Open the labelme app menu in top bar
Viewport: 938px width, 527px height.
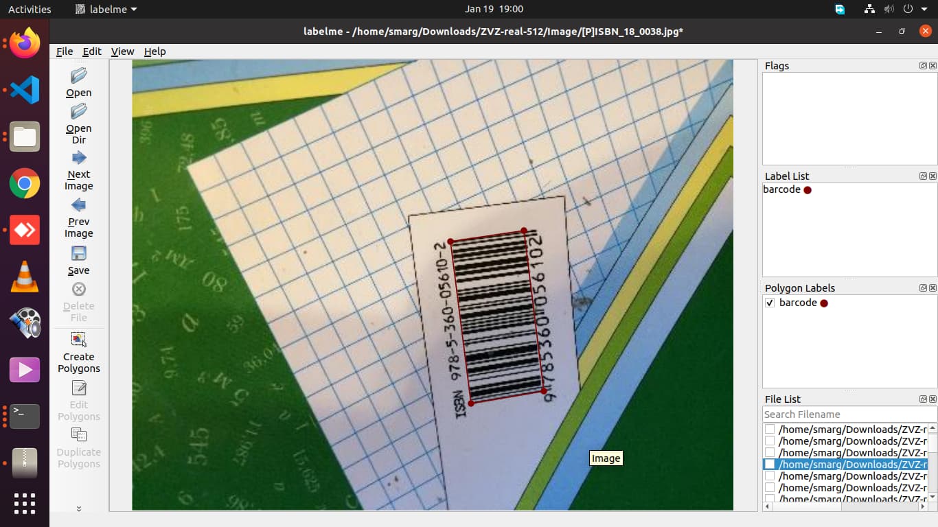point(106,9)
